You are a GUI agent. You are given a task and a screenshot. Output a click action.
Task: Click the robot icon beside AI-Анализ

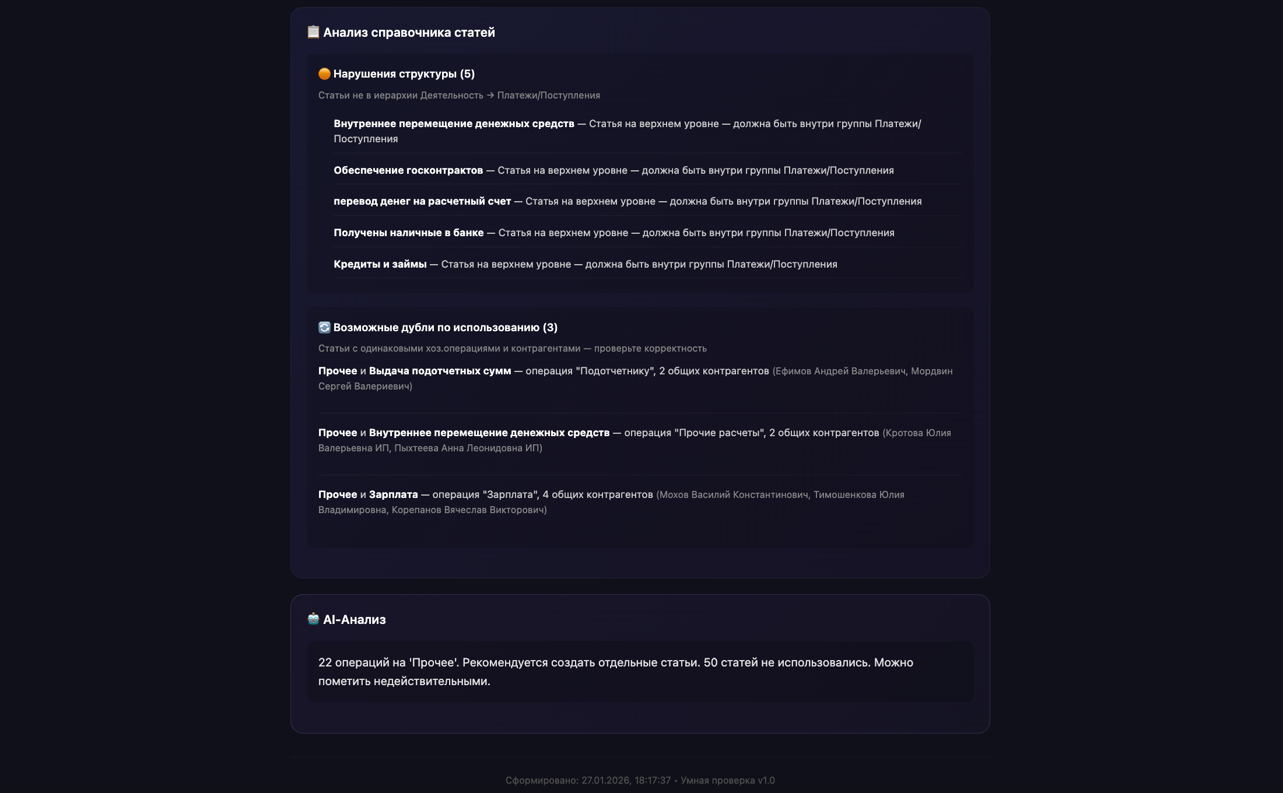[x=313, y=619]
